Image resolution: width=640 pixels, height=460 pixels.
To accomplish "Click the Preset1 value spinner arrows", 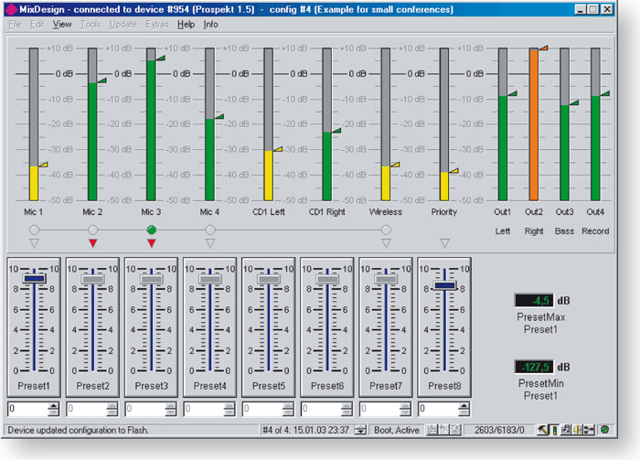I will pos(54,410).
